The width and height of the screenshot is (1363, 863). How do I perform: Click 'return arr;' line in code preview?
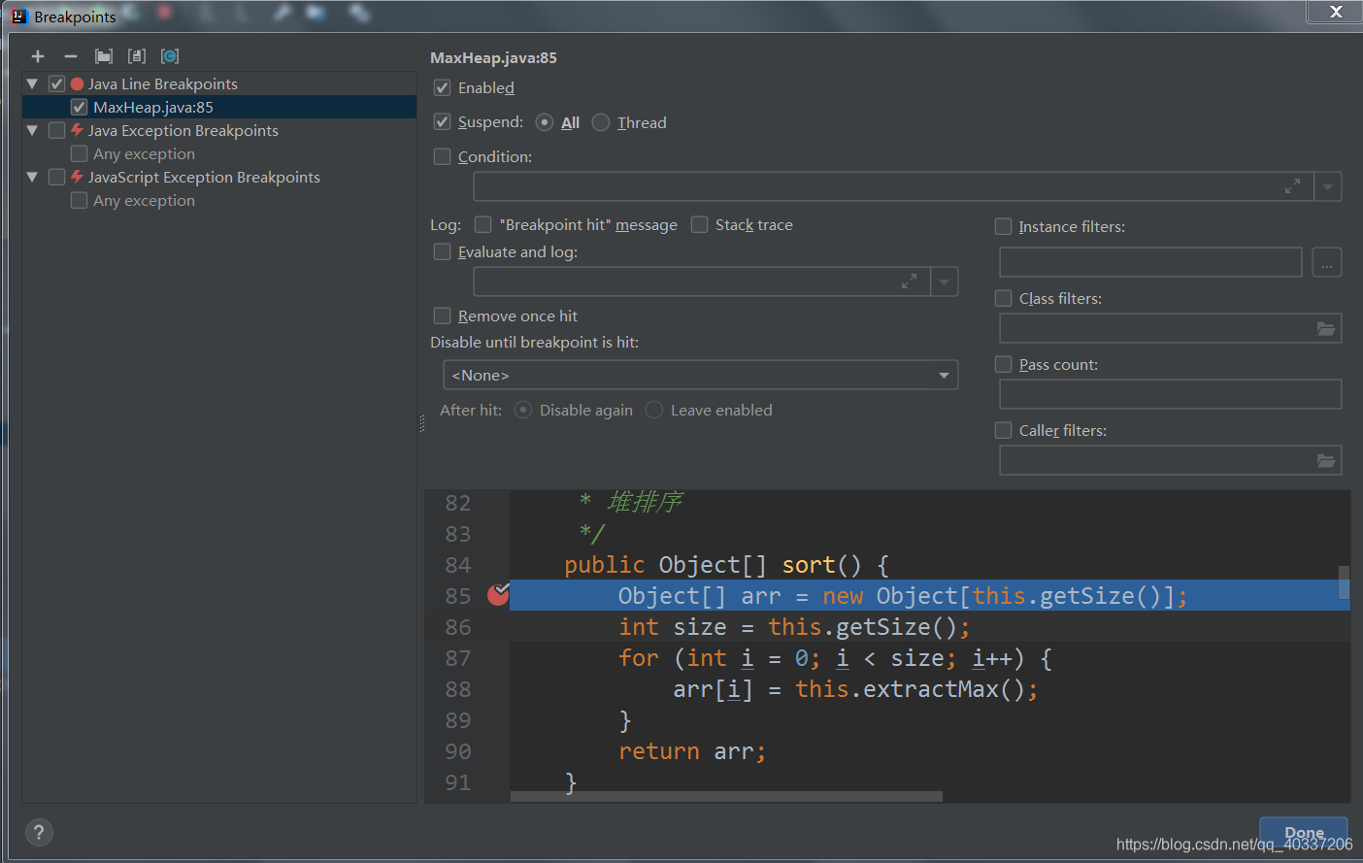(x=692, y=751)
